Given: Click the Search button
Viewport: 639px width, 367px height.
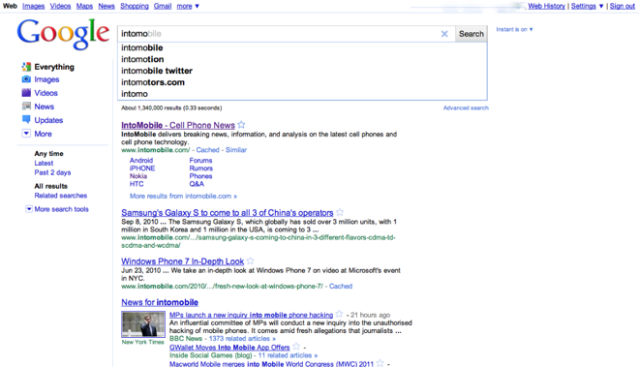Looking at the screenshot, I should (x=472, y=34).
